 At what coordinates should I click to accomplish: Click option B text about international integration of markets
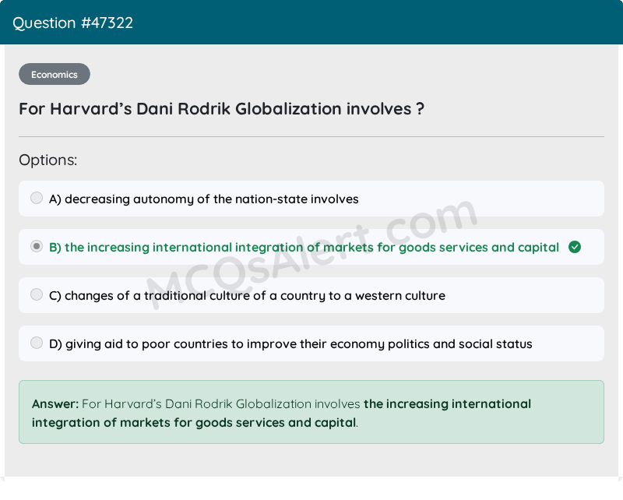coord(304,247)
